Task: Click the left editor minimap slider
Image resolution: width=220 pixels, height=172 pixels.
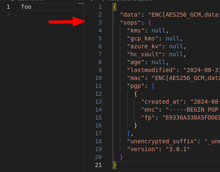Action: tap(81, 3)
